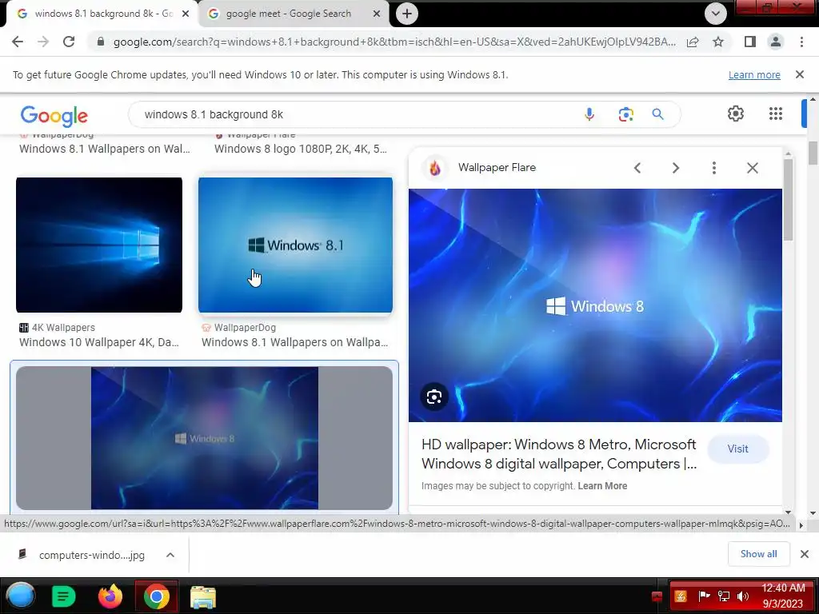819x614 pixels.
Task: Open Windows 10 dark blue wallpaper thumbnail
Action: click(99, 245)
